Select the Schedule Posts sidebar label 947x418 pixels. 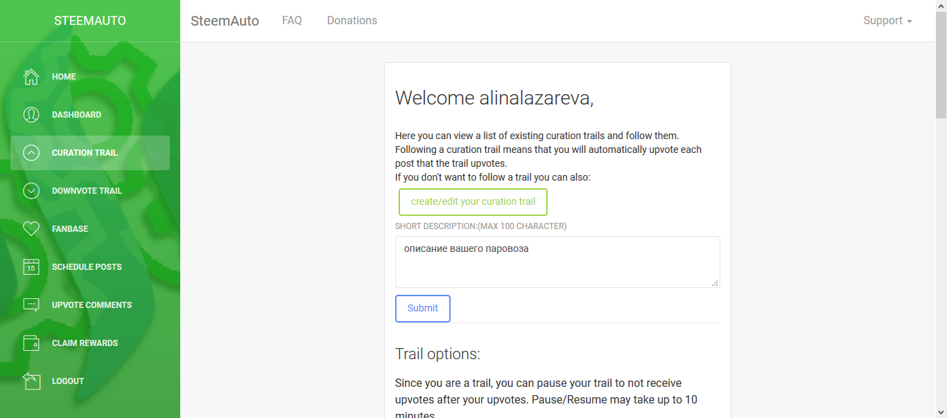click(x=87, y=267)
